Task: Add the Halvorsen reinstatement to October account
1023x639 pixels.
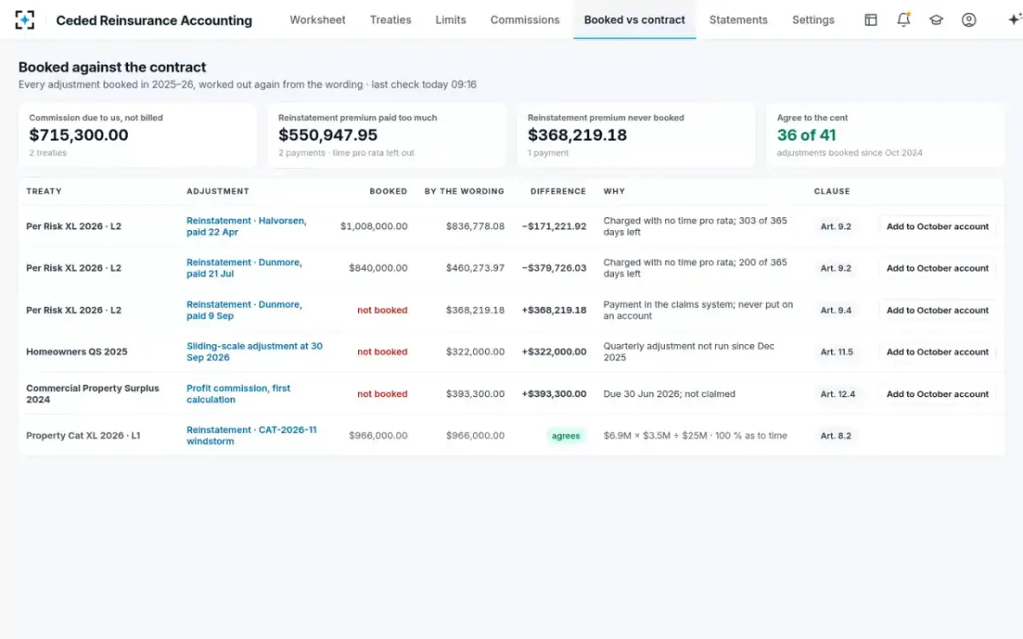Action: click(938, 227)
